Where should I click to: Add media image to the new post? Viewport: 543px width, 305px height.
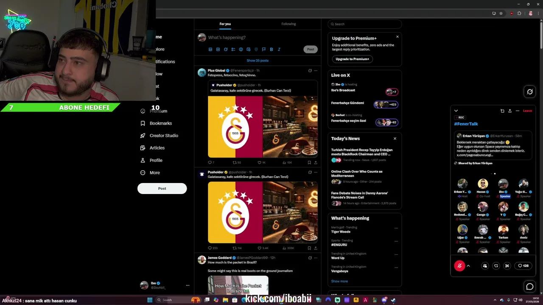[210, 50]
